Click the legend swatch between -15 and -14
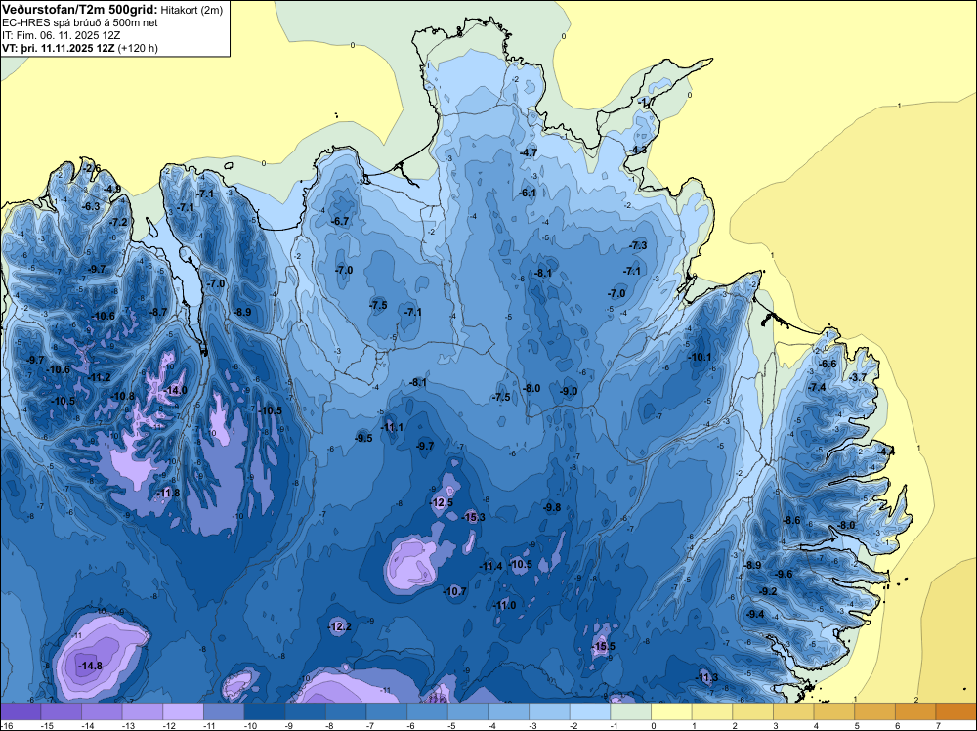 (61, 711)
